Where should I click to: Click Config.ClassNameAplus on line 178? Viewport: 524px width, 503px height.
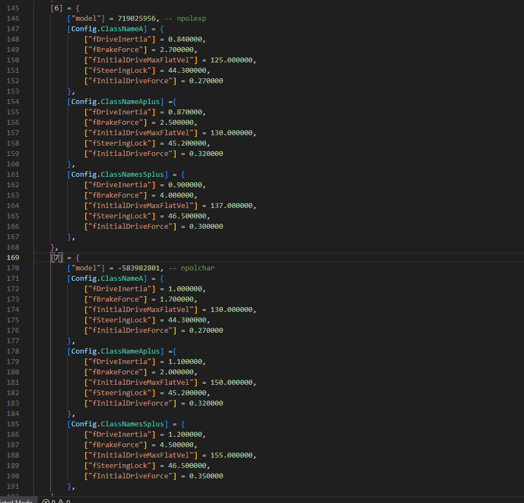click(116, 351)
